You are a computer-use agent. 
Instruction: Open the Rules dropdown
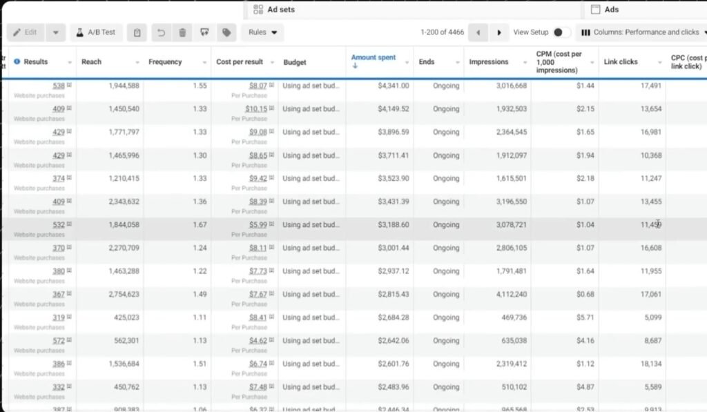pyautogui.click(x=262, y=32)
